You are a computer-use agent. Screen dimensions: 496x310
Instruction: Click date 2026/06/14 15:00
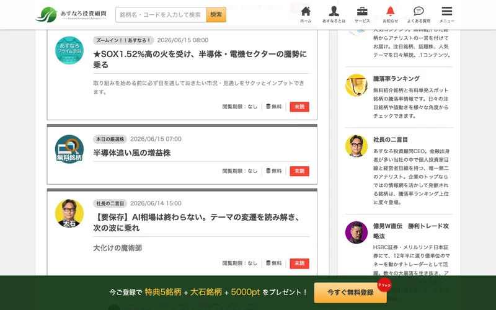(156, 203)
